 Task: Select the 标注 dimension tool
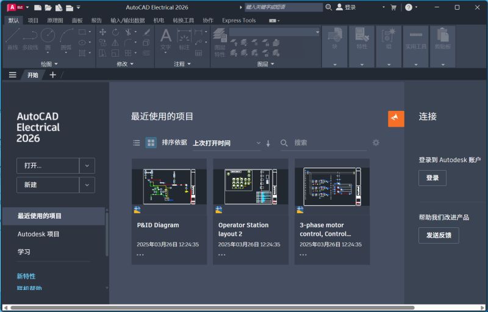click(x=184, y=39)
